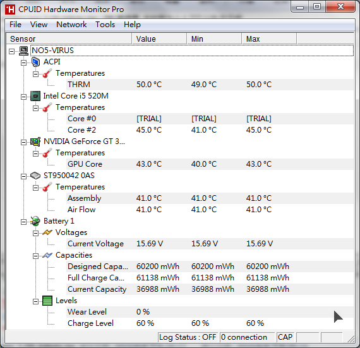
Task: Select the Assembly temperature row
Action: point(210,198)
